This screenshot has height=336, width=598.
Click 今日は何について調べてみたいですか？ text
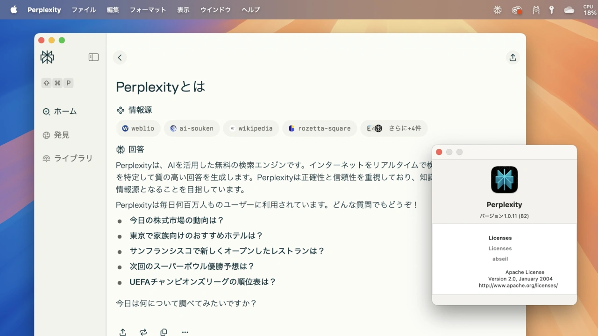[x=186, y=303]
